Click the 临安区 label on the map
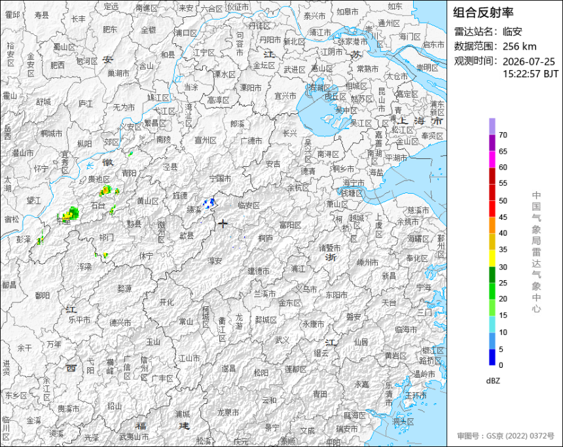 pyautogui.click(x=249, y=206)
